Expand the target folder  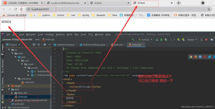9,86
